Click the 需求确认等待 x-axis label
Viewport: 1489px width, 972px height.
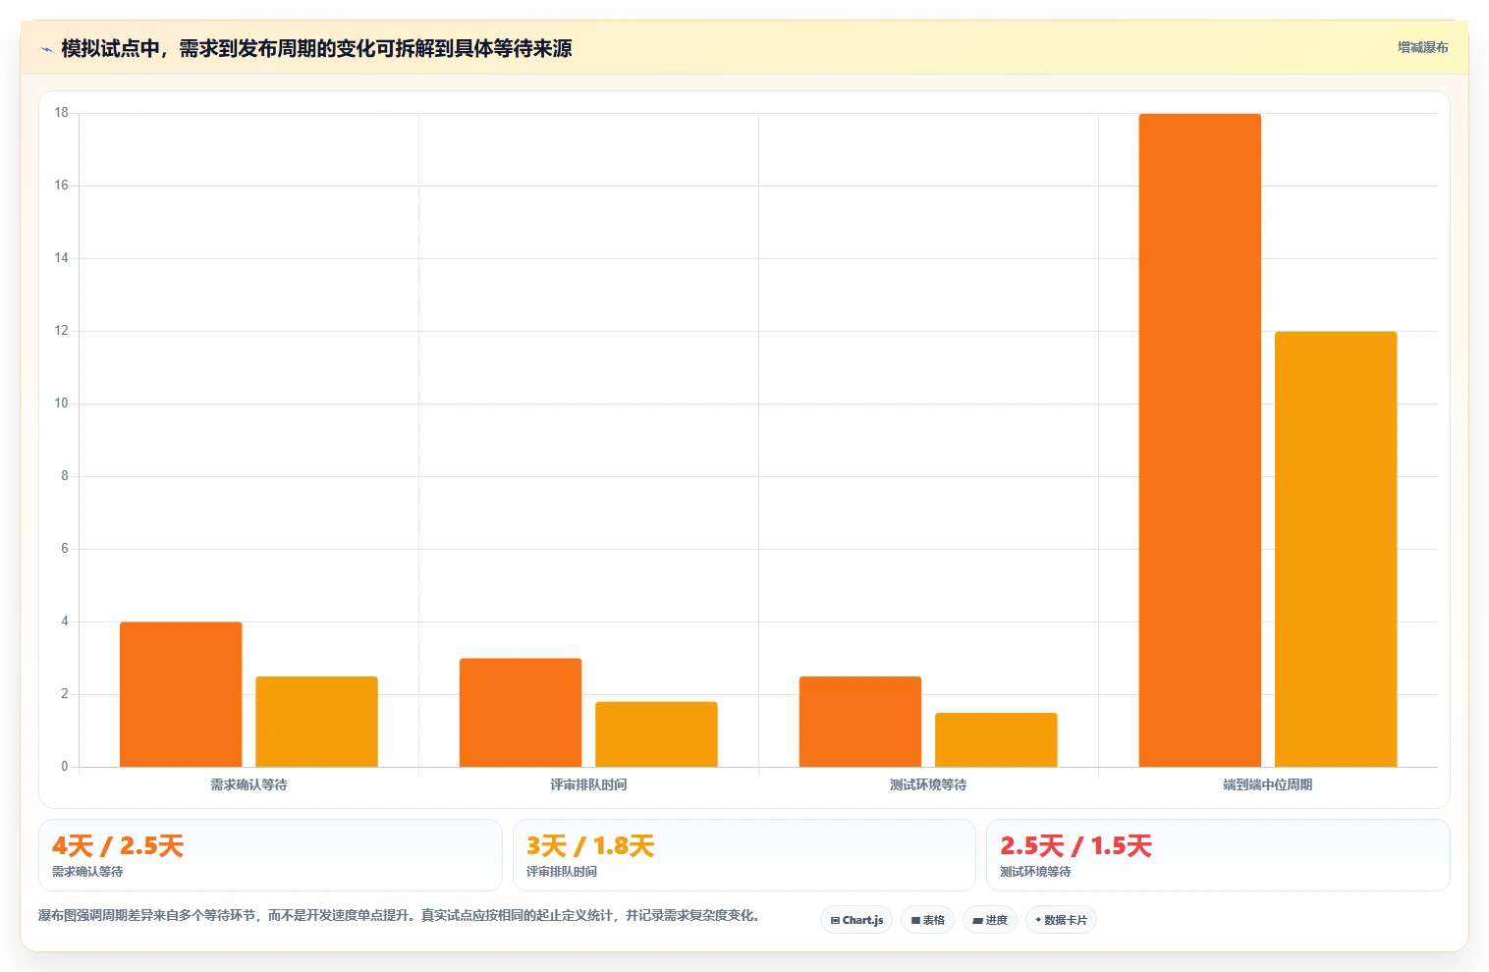click(x=248, y=784)
